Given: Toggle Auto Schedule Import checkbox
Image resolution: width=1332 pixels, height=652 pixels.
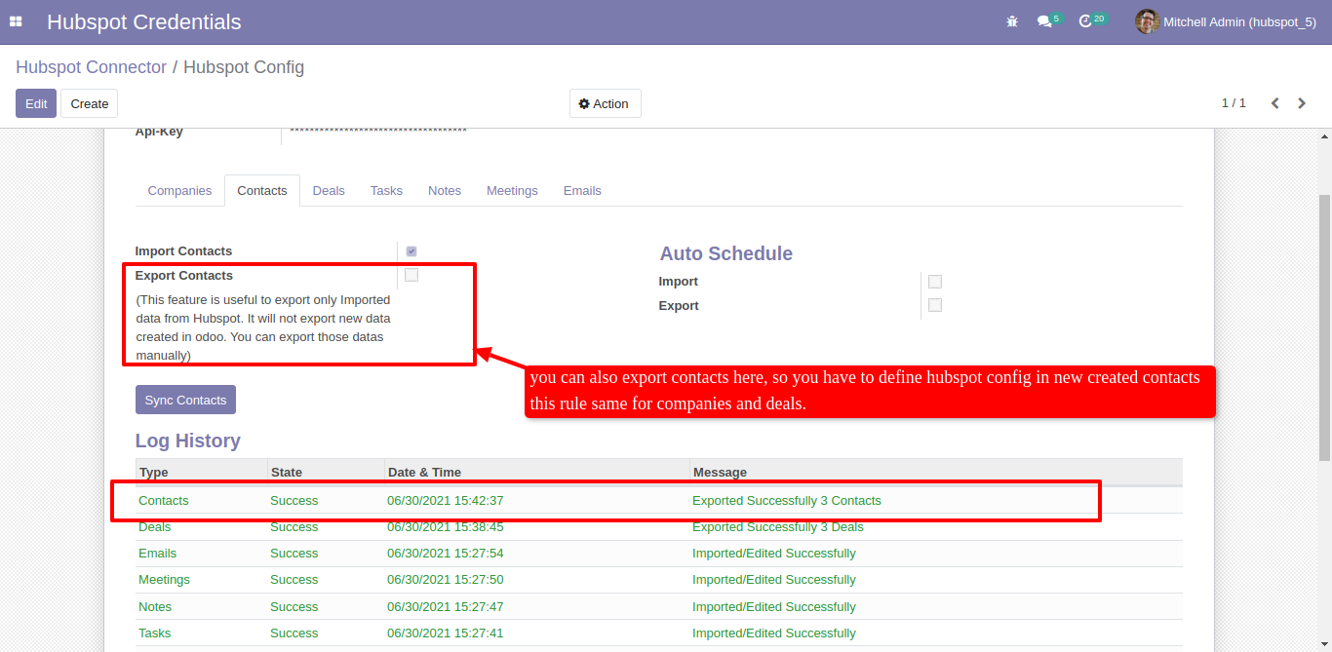Looking at the screenshot, I should click(x=935, y=282).
